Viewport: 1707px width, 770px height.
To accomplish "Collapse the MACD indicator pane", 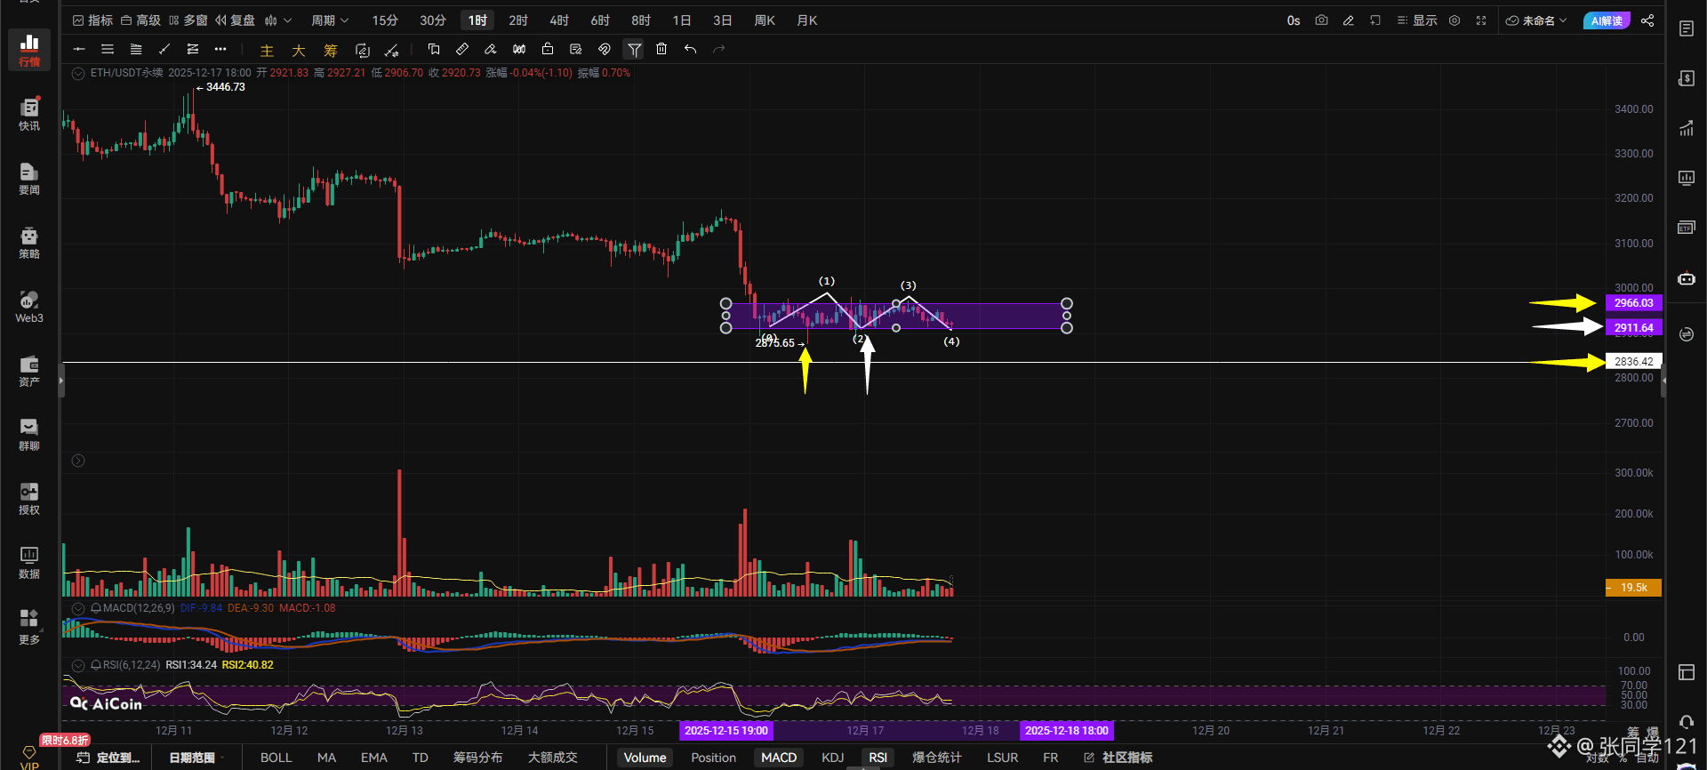I will 78,608.
